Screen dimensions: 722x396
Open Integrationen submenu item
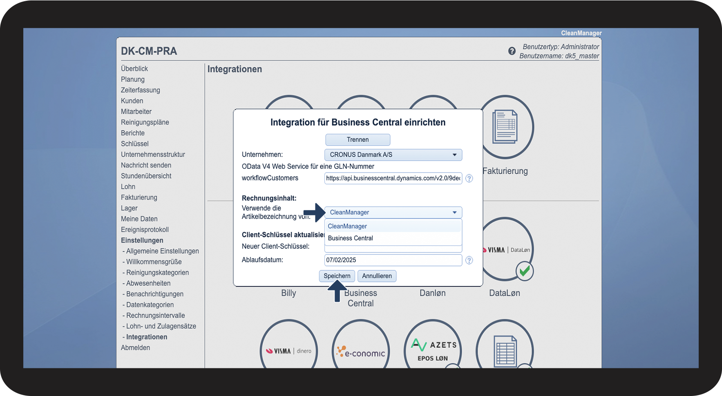coord(147,337)
